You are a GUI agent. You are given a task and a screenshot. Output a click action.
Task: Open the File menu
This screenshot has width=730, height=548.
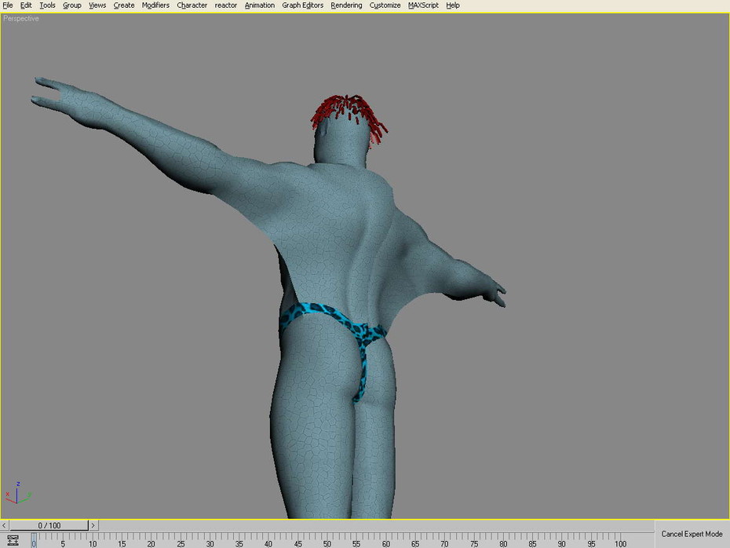[7, 5]
